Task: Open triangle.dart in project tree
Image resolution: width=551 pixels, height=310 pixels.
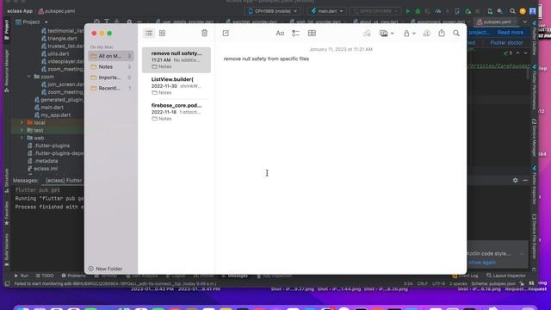Action: click(59, 38)
